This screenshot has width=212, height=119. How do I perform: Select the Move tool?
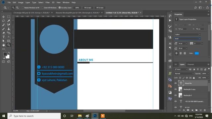pos(4,17)
